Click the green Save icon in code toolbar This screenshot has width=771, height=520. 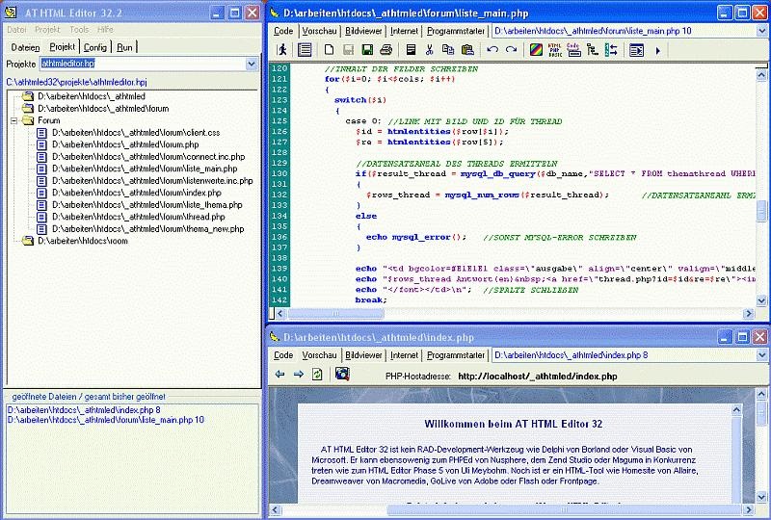click(367, 50)
